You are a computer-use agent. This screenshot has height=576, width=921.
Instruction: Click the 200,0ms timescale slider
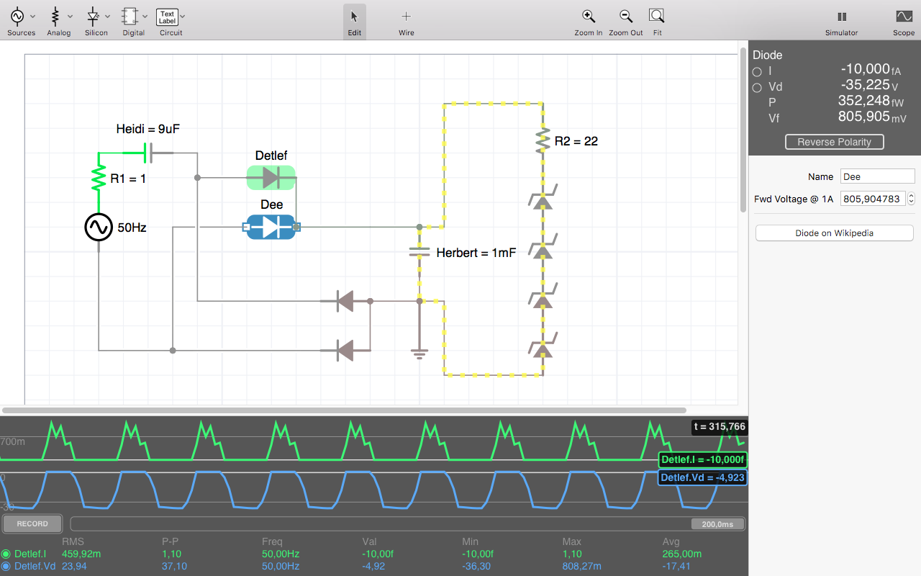(717, 524)
